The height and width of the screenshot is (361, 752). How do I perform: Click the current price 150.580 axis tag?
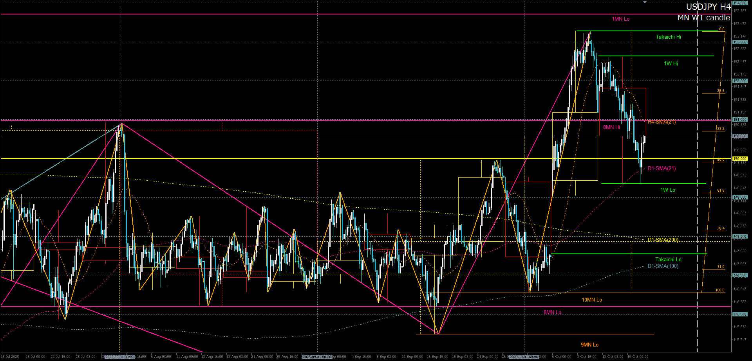pyautogui.click(x=740, y=136)
